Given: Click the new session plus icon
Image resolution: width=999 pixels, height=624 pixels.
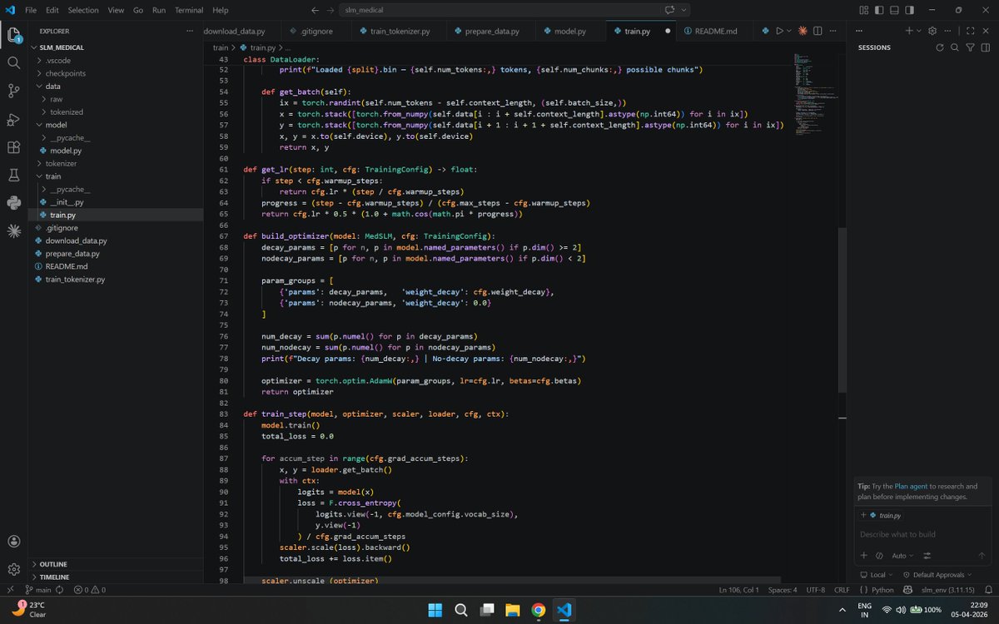Looking at the screenshot, I should (x=908, y=31).
